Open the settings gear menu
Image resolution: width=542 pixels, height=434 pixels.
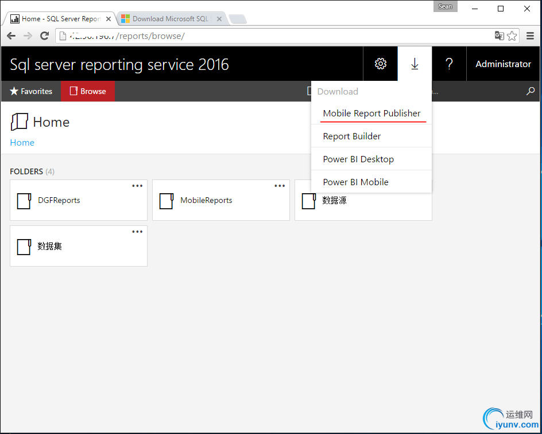[x=380, y=64]
